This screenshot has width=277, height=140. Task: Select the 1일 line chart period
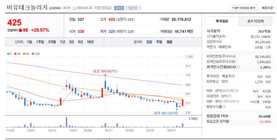pyautogui.click(x=29, y=42)
